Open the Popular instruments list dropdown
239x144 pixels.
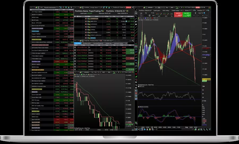tap(51, 7)
